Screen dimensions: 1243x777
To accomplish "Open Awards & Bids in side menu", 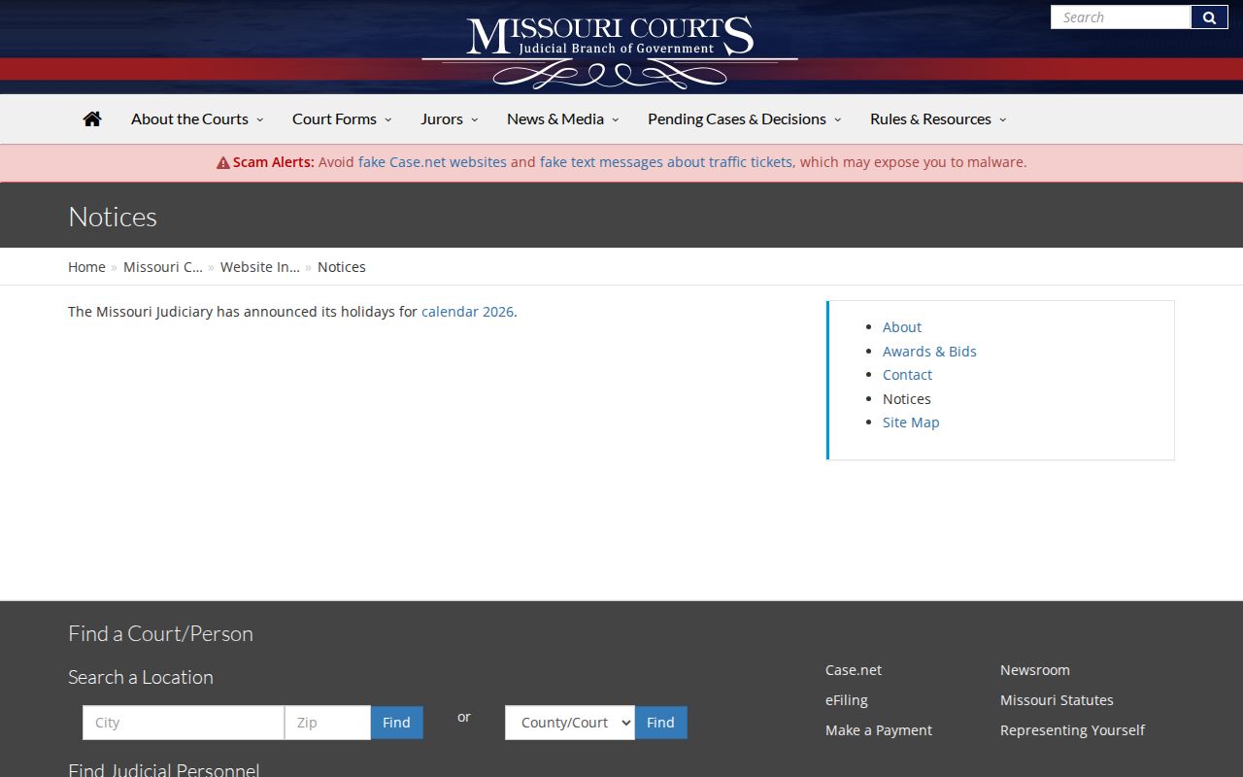I will coord(929,352).
